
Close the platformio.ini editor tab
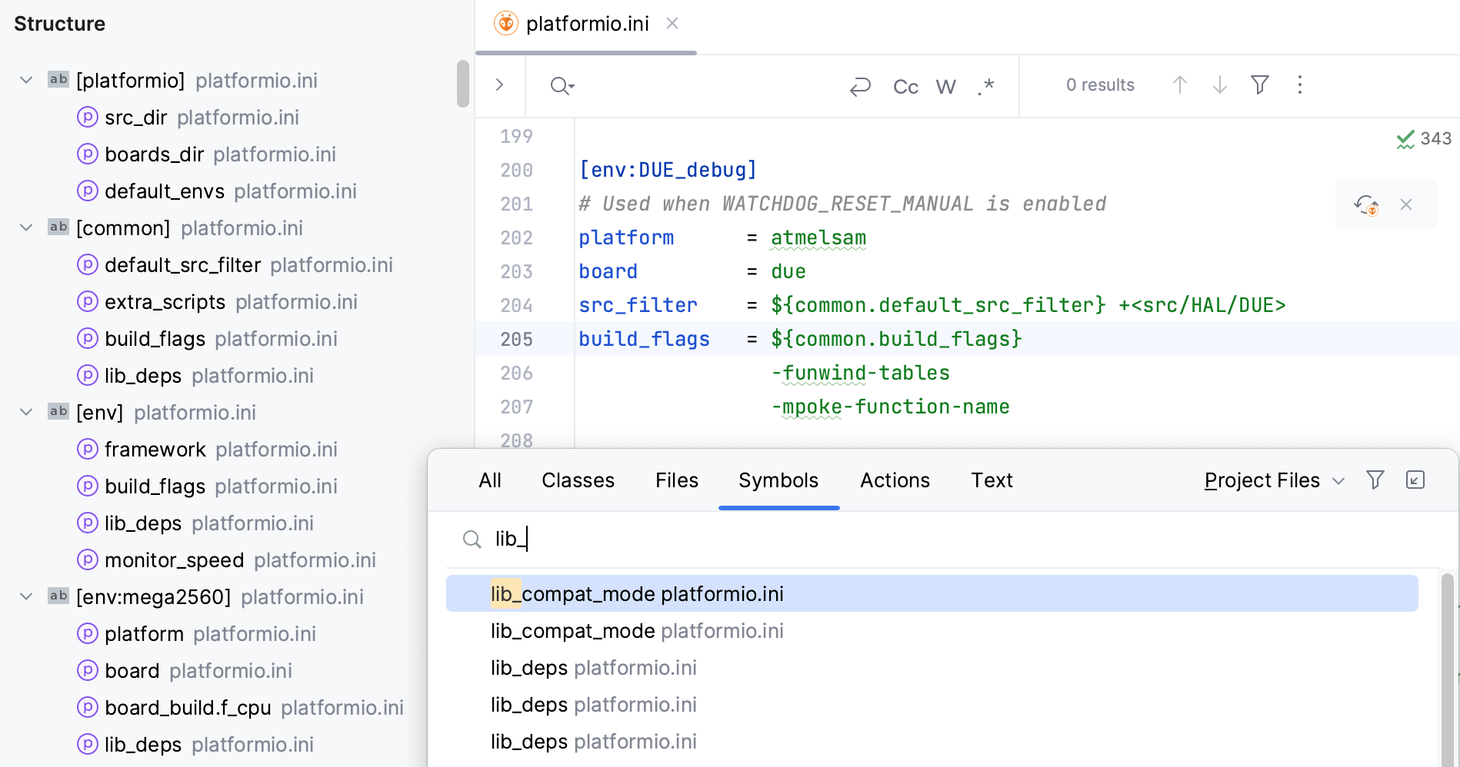[672, 23]
